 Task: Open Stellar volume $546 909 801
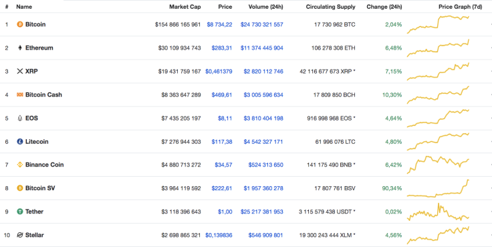point(266,235)
